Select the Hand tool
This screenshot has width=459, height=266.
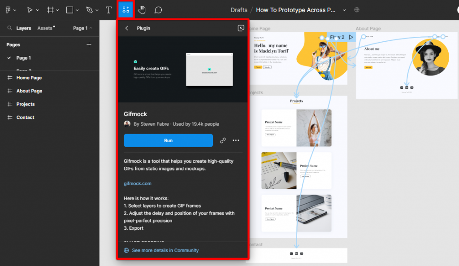tap(142, 9)
